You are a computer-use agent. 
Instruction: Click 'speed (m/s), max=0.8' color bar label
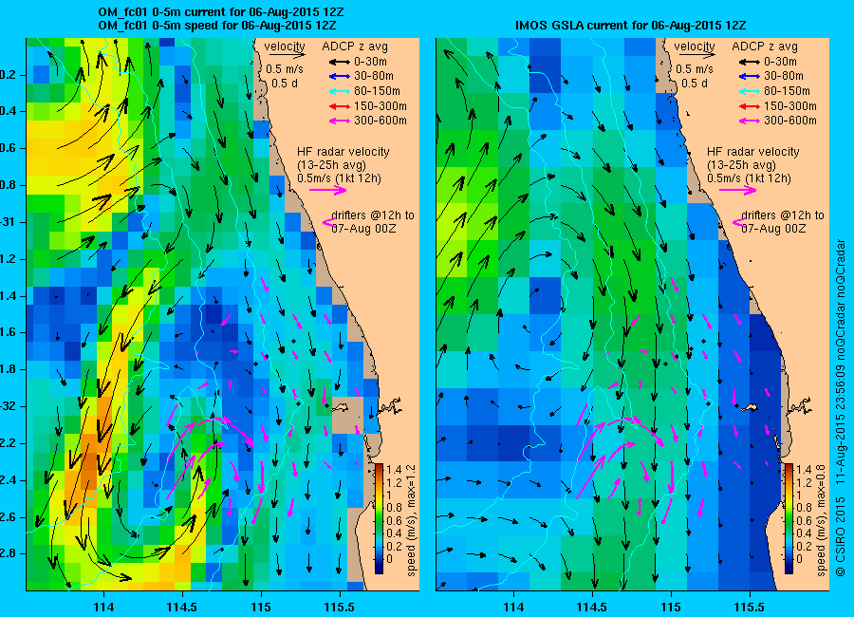(x=822, y=520)
